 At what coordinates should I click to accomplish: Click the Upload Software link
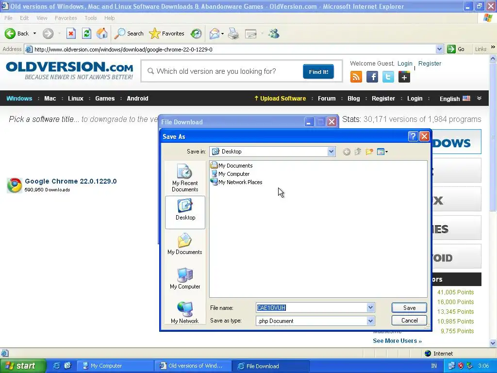[x=280, y=98]
